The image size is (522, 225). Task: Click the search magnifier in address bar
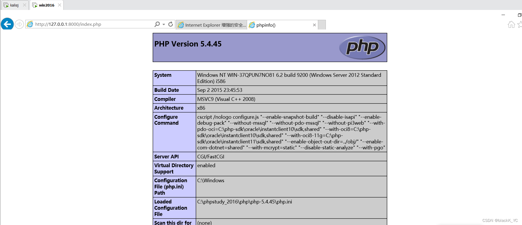tap(157, 24)
